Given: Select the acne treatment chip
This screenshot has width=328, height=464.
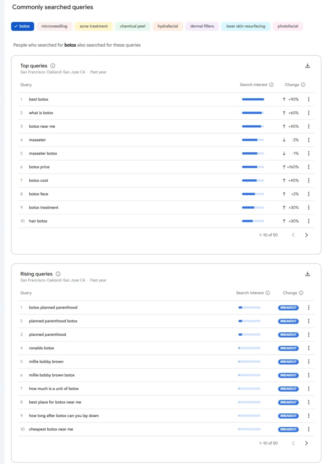Looking at the screenshot, I should click(x=93, y=26).
